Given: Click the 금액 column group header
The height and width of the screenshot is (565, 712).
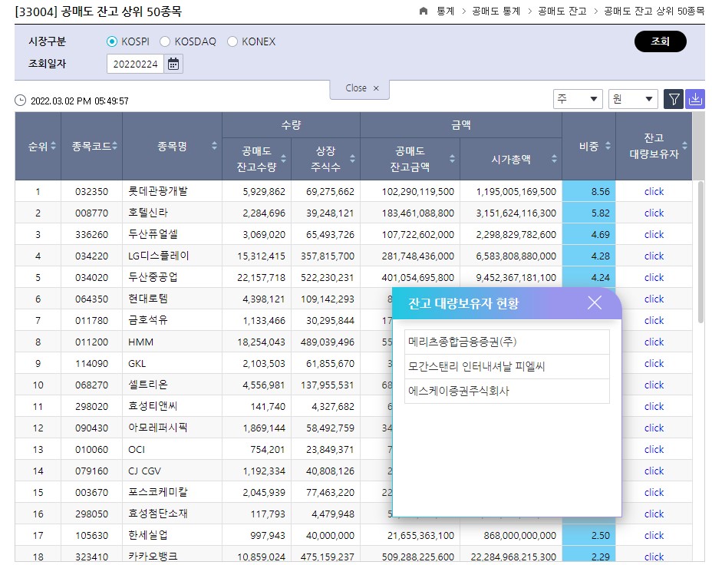Looking at the screenshot, I should pos(461,125).
